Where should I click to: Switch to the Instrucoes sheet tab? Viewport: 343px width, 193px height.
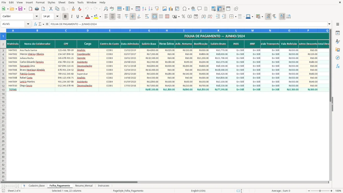(x=103, y=186)
